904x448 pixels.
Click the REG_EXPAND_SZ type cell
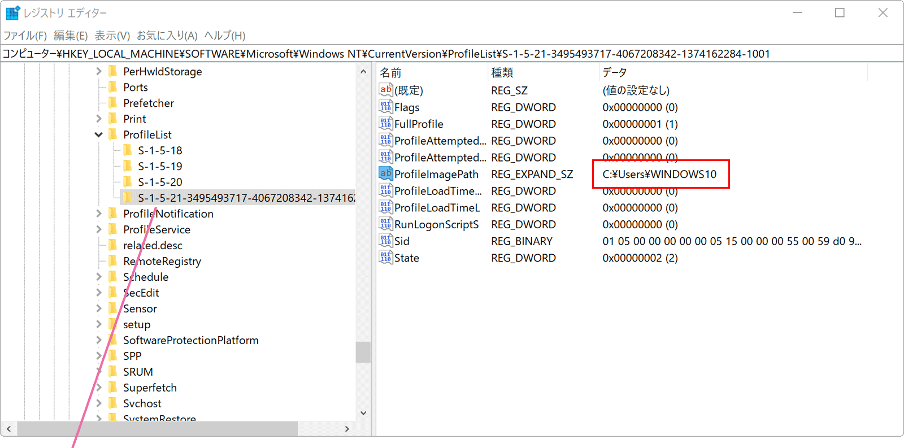[x=532, y=174]
